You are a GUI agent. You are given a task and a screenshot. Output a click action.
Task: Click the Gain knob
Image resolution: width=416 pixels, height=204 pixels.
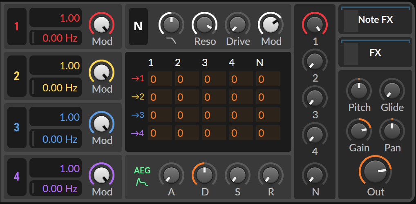[x=359, y=131]
